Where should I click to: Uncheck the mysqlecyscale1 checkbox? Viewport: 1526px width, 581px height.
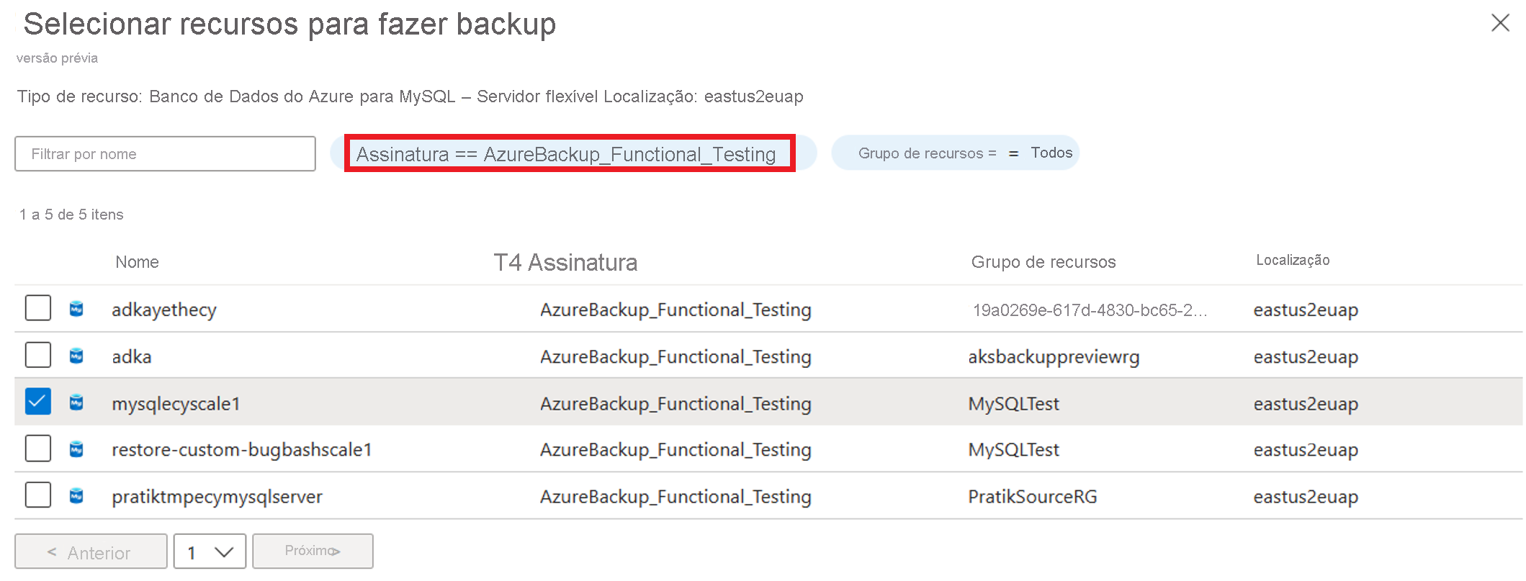point(38,402)
